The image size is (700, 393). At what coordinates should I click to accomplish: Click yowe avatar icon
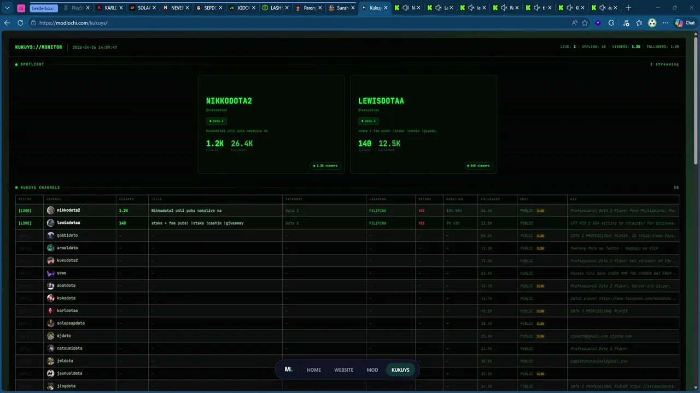(51, 273)
